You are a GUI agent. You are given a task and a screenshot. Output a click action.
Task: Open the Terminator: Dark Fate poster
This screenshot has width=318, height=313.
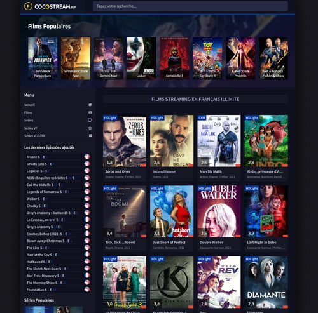coord(76,58)
